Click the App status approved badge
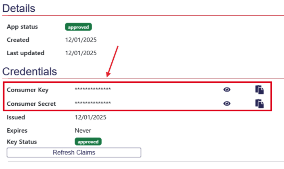Viewport: 284px width, 169px height. (79, 27)
